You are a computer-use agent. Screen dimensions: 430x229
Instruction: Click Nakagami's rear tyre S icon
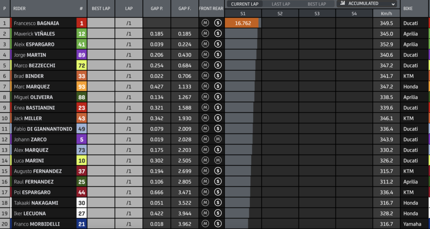coord(218,202)
